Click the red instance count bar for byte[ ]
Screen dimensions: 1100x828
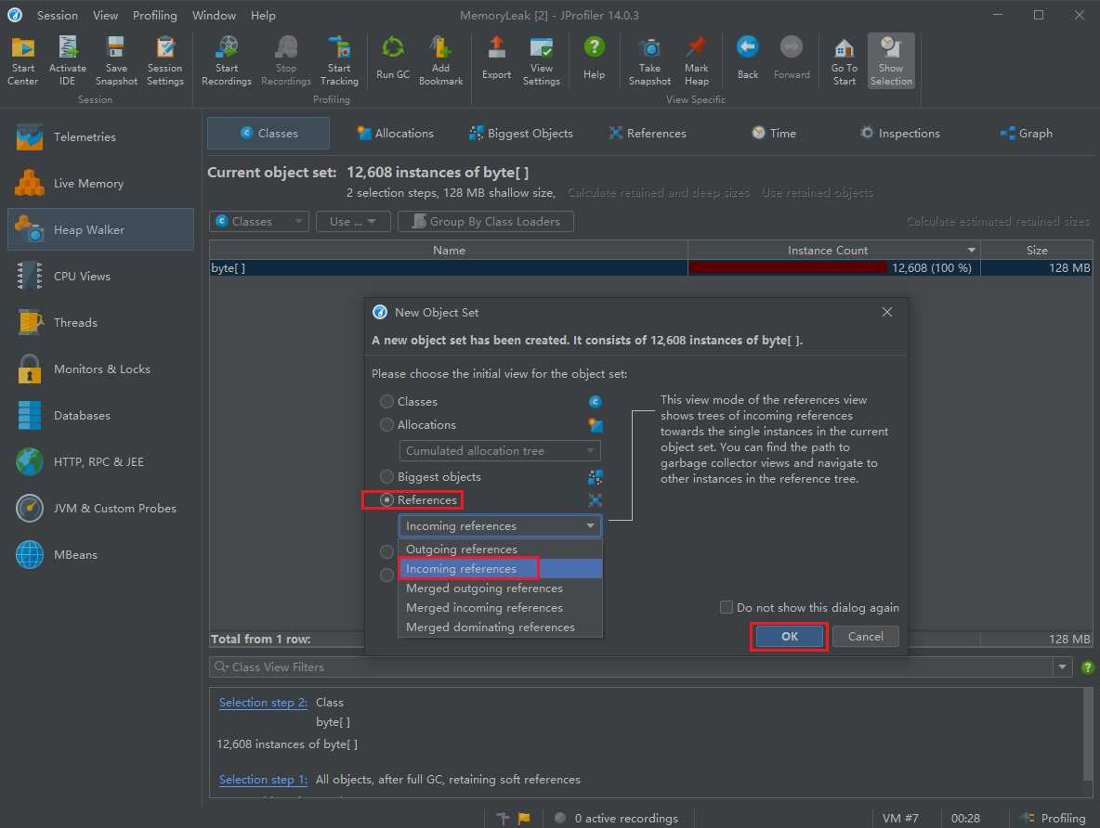[x=789, y=268]
